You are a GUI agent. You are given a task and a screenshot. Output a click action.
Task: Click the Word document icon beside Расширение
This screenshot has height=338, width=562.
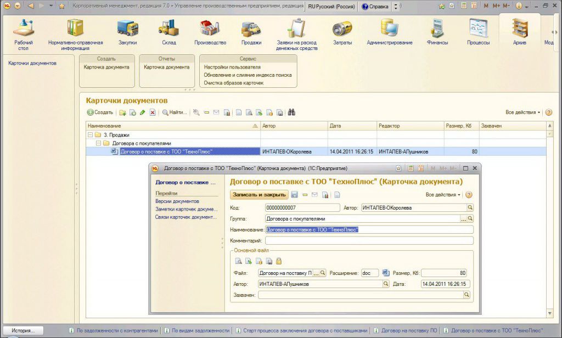point(385,273)
